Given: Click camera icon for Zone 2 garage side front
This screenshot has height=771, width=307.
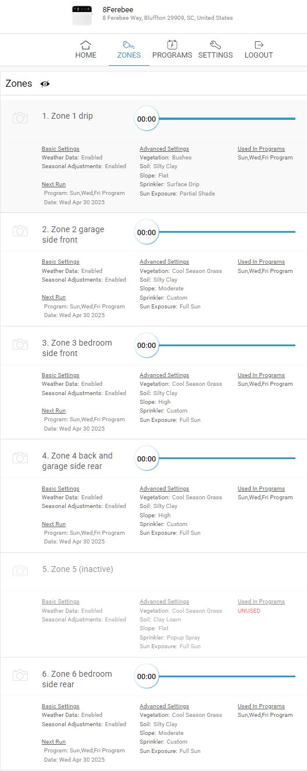Looking at the screenshot, I should pyautogui.click(x=20, y=231).
